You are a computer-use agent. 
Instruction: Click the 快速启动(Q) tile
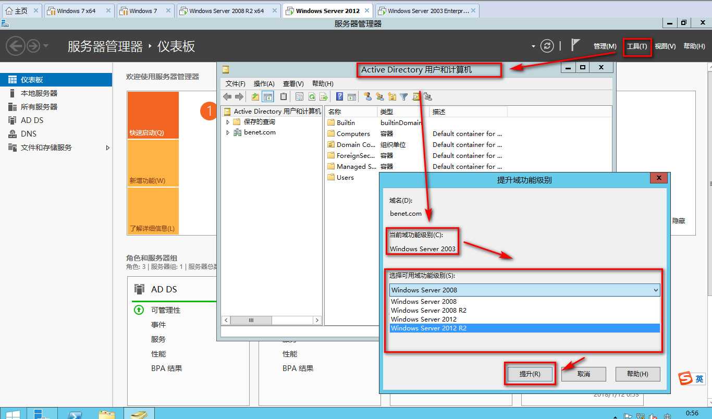153,115
